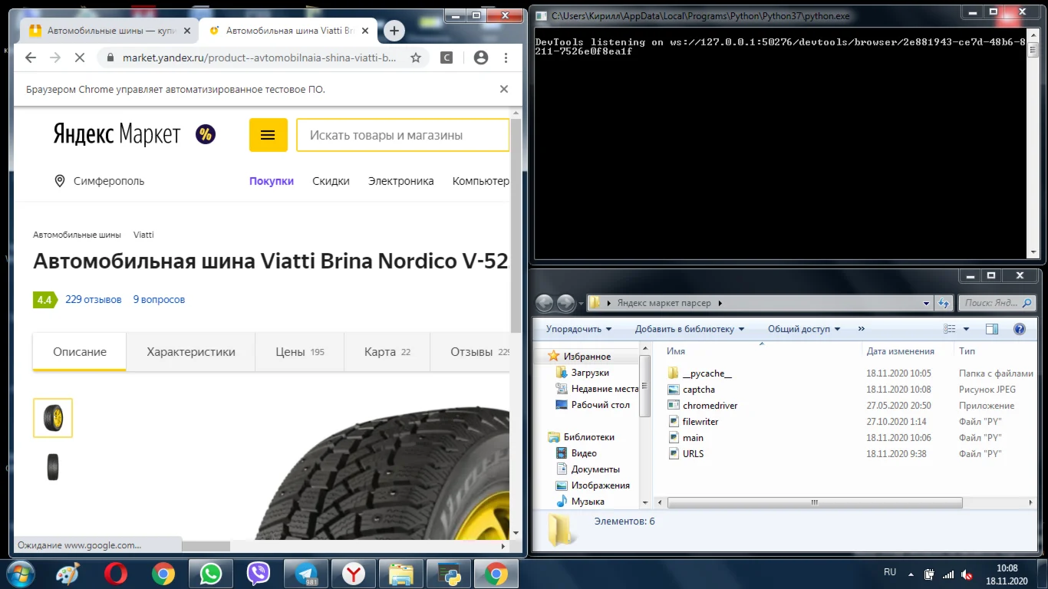Open the Характеристики product tab
The image size is (1048, 589).
point(191,352)
